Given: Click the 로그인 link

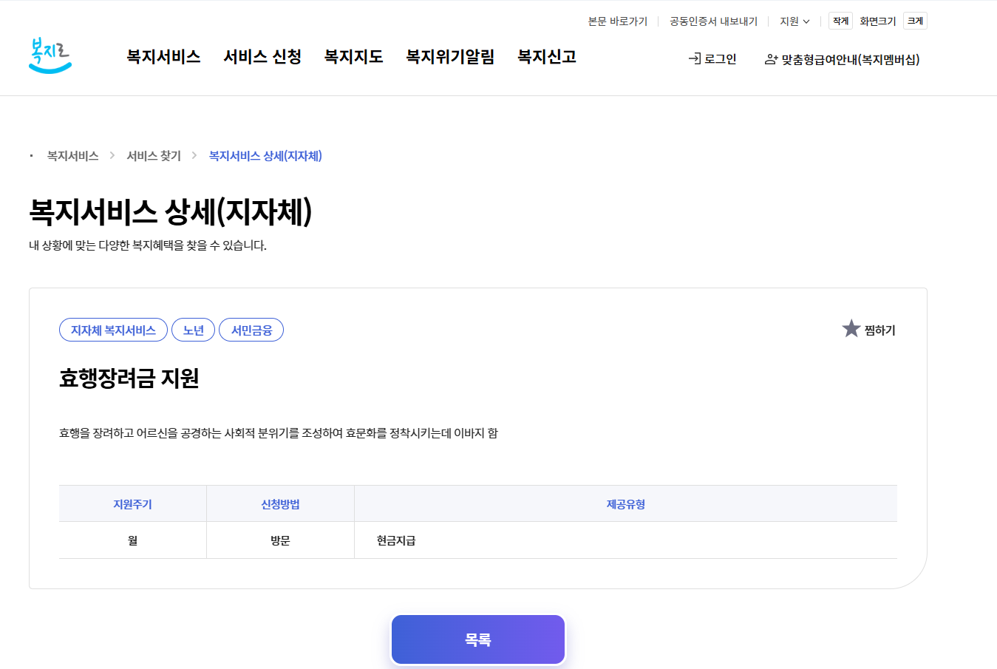Looking at the screenshot, I should 712,59.
